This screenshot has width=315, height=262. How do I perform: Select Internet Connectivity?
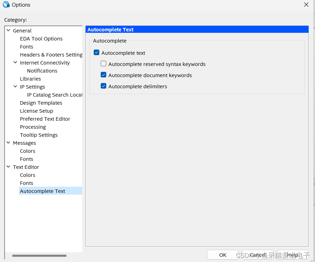click(45, 63)
